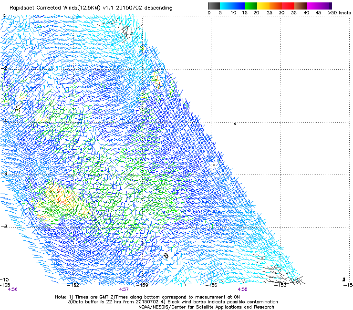The width and height of the screenshot is (353, 310).
Task: Click the yellow 20–25 knots color segment
Action: click(x=263, y=6)
